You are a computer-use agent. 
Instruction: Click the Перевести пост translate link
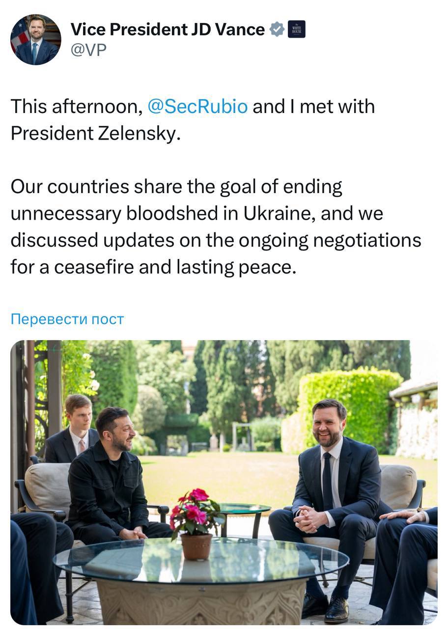coord(67,319)
